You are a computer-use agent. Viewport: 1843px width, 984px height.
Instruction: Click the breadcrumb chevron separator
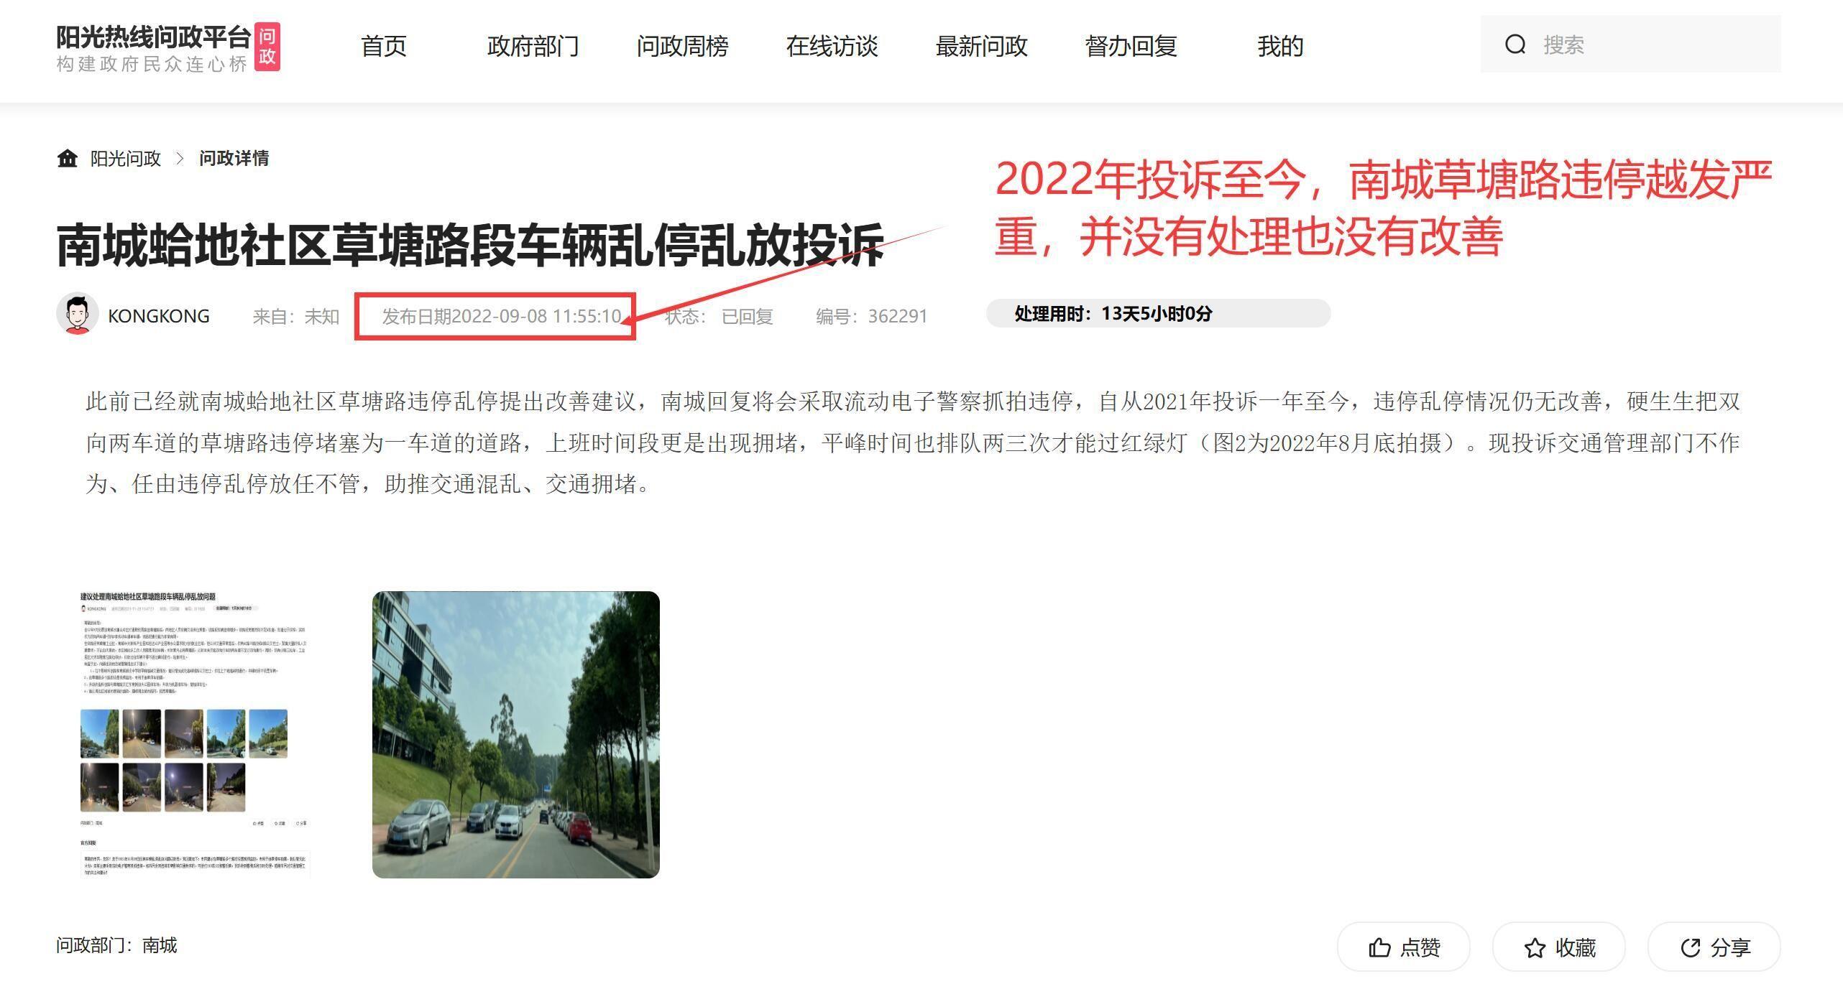tap(180, 159)
